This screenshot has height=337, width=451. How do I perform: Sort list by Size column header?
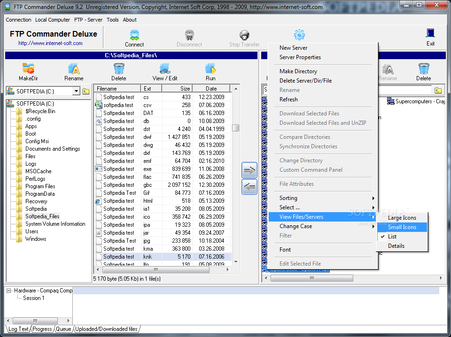tap(177, 89)
